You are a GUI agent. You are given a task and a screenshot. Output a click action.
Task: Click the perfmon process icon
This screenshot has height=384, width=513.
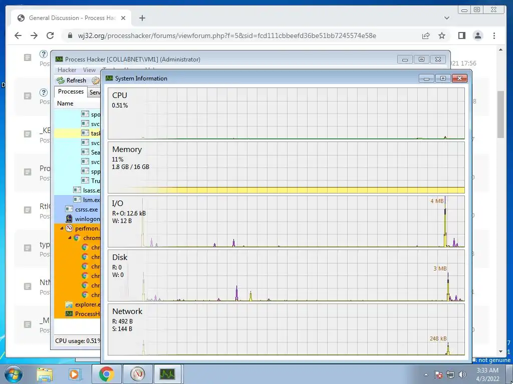(69, 228)
